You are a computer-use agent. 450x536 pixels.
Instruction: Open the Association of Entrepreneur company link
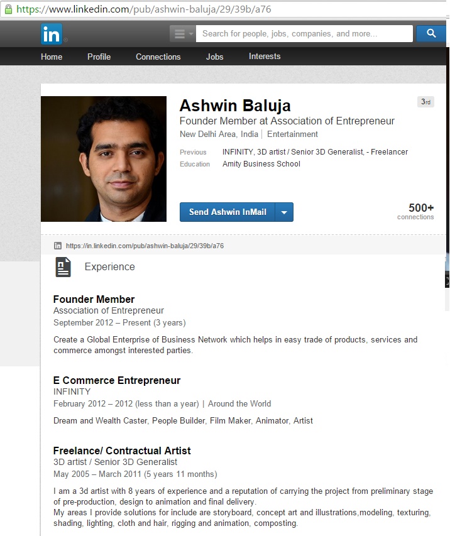(x=108, y=310)
